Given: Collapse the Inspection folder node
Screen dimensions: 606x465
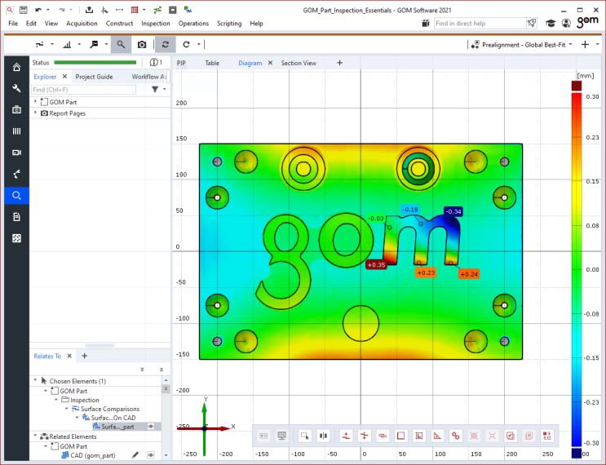Looking at the screenshot, I should coord(56,400).
